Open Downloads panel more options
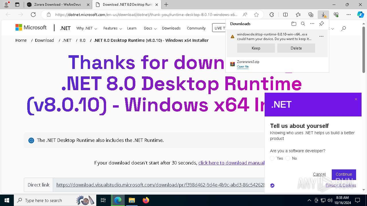 pyautogui.click(x=312, y=24)
